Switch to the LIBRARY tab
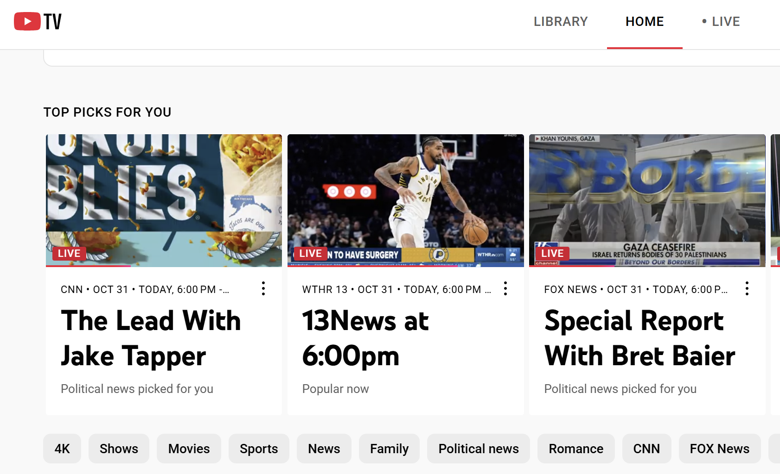This screenshot has height=474, width=780. pos(560,21)
